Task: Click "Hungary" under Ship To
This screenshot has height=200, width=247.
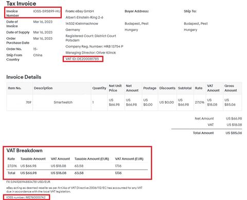Action: (190, 30)
